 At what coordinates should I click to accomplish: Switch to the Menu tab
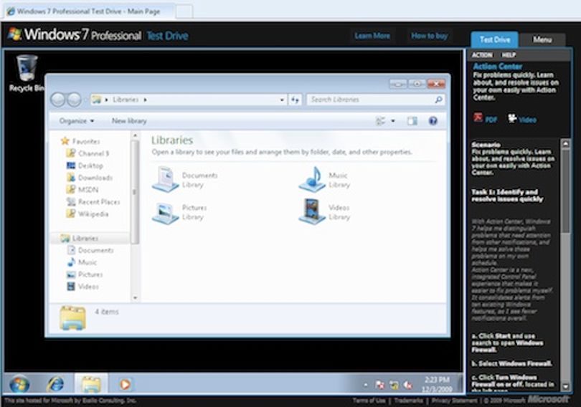tap(542, 39)
